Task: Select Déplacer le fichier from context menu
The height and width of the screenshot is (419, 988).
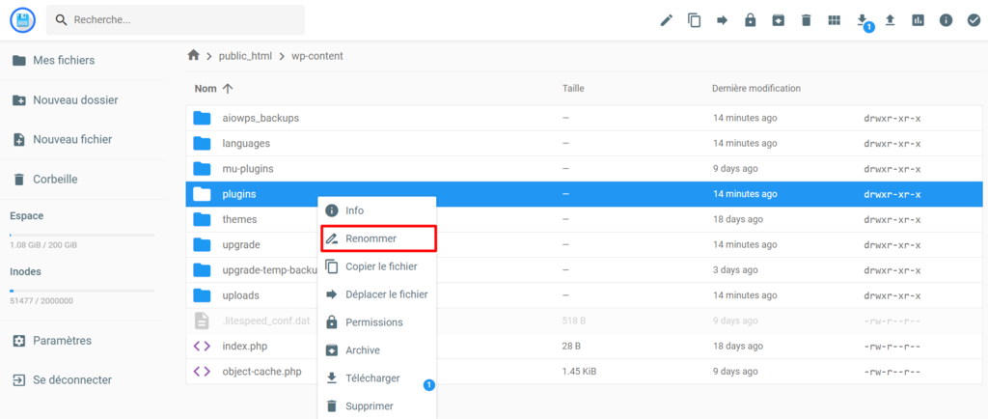Action: [377, 294]
